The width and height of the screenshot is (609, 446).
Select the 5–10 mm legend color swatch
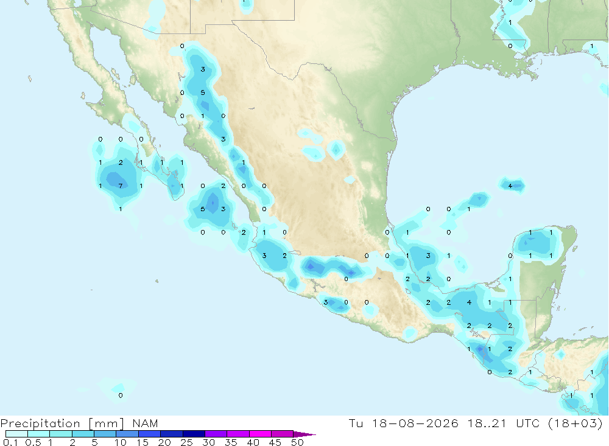[x=105, y=434]
